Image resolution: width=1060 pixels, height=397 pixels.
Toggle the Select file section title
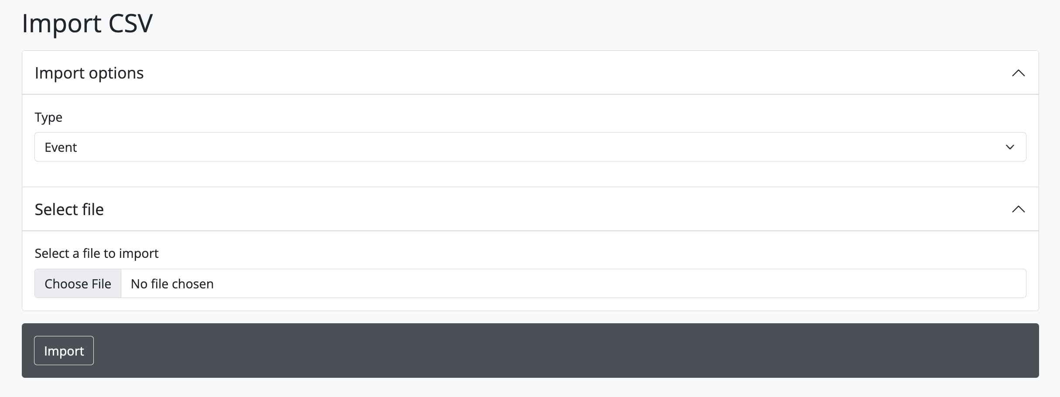coord(69,209)
